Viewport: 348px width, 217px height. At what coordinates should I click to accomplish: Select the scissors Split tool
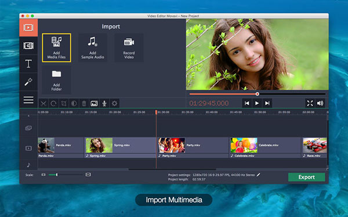point(43,104)
